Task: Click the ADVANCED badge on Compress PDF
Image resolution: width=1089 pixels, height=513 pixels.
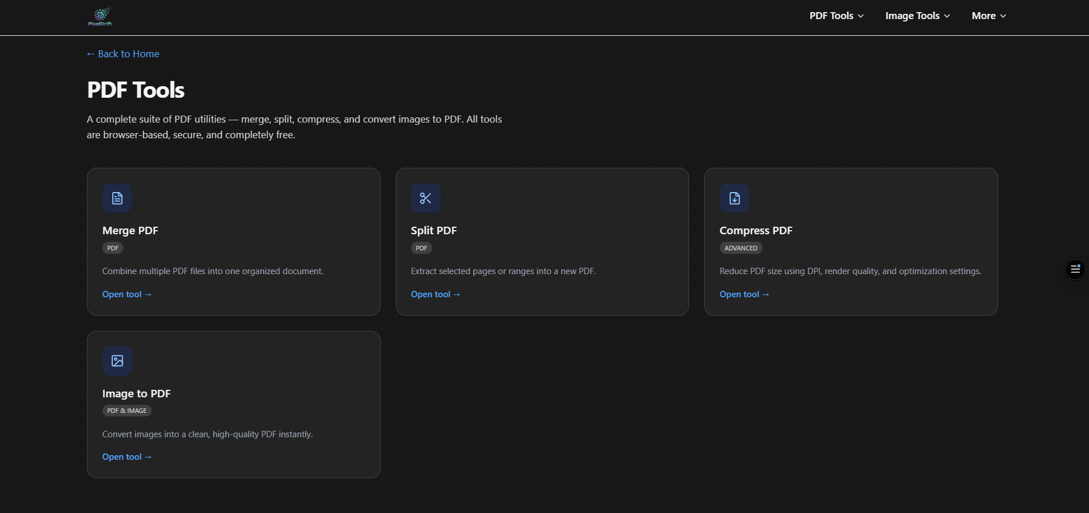Action: (x=741, y=248)
